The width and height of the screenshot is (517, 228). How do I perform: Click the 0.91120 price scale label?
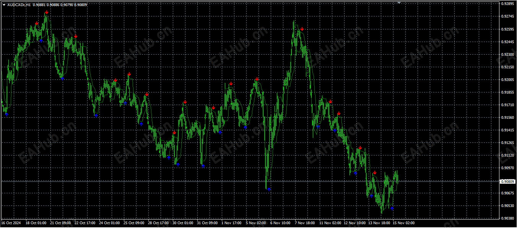[507, 155]
